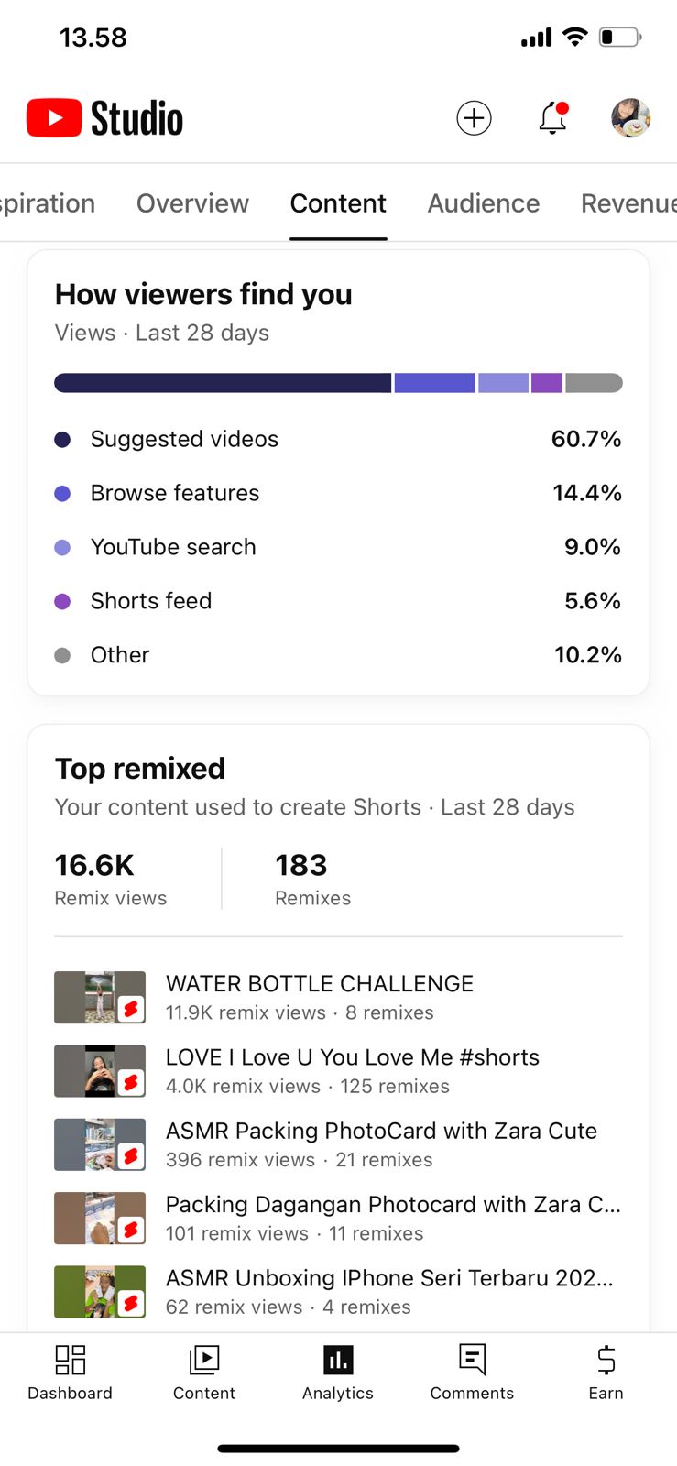This screenshot has width=677, height=1466.
Task: Open the profile avatar picture
Action: click(630, 118)
